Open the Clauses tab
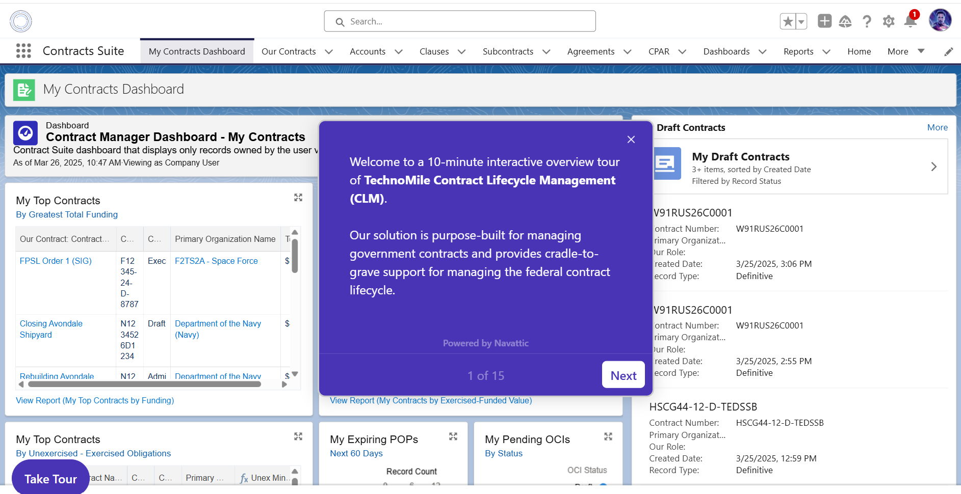Image resolution: width=961 pixels, height=494 pixels. 434,51
